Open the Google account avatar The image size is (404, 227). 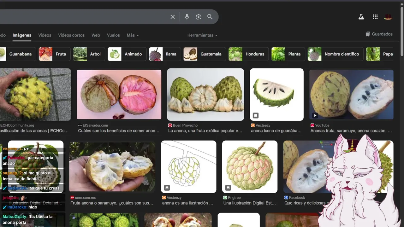click(x=388, y=17)
